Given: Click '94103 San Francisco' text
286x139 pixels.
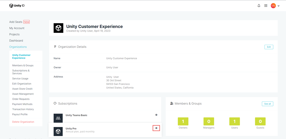Looking at the screenshot, I should coord(118,84).
